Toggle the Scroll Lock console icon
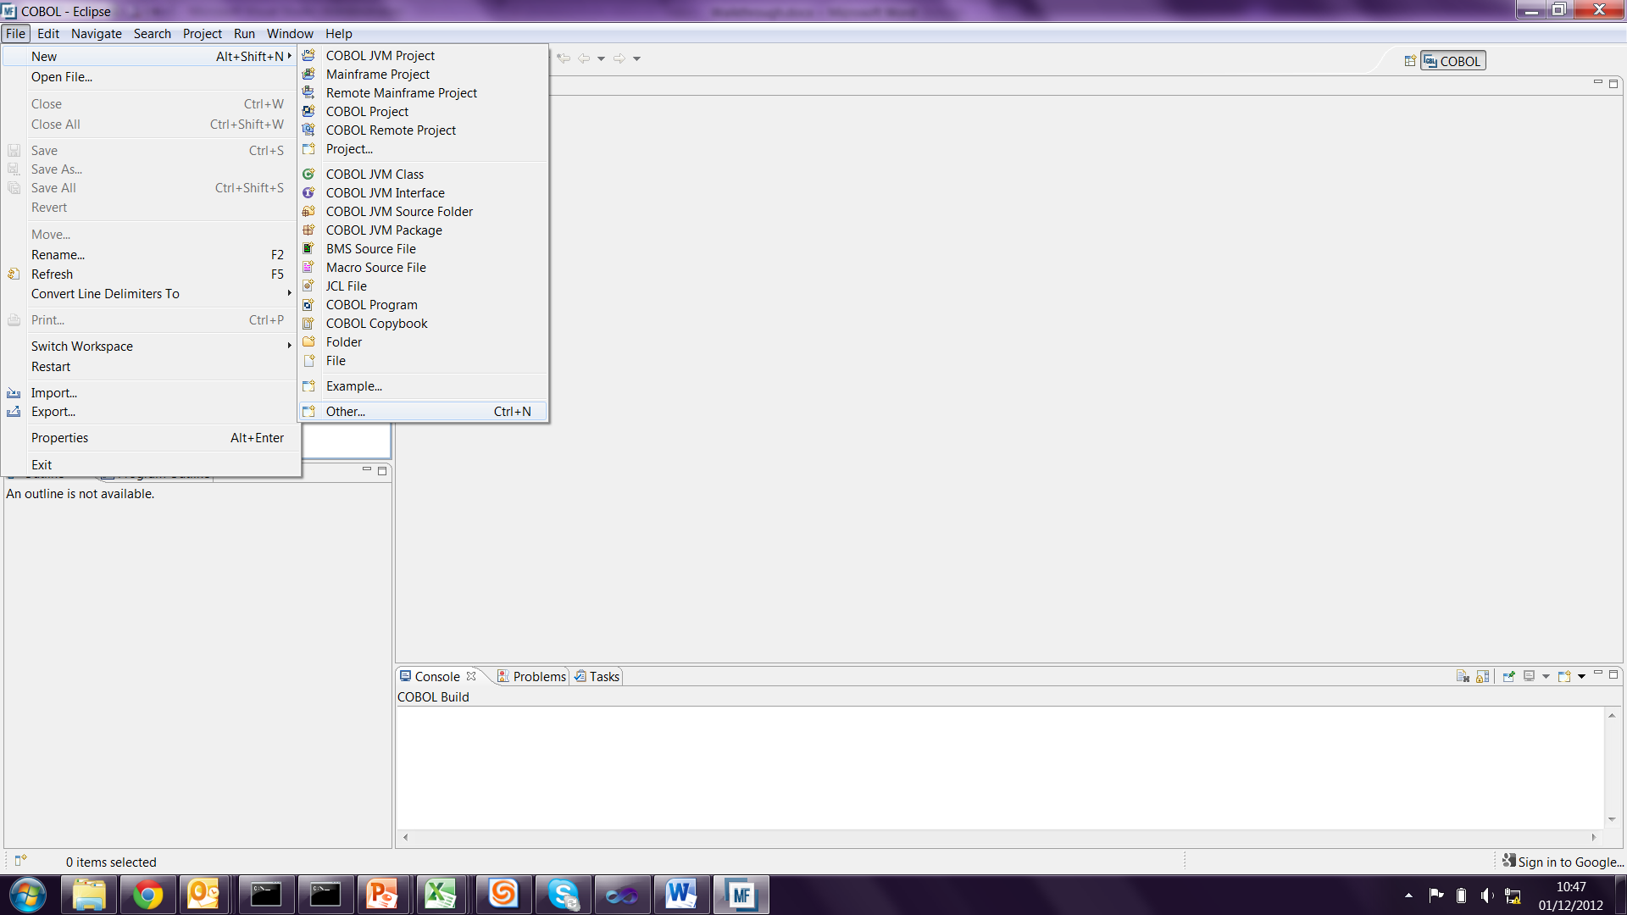 (1482, 676)
